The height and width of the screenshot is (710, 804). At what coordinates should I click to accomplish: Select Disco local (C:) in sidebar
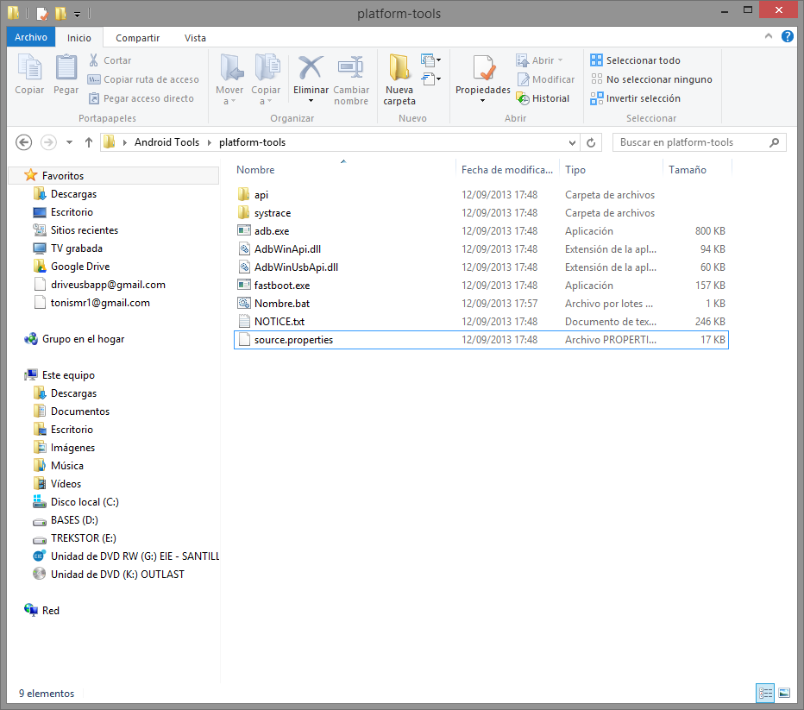[85, 502]
